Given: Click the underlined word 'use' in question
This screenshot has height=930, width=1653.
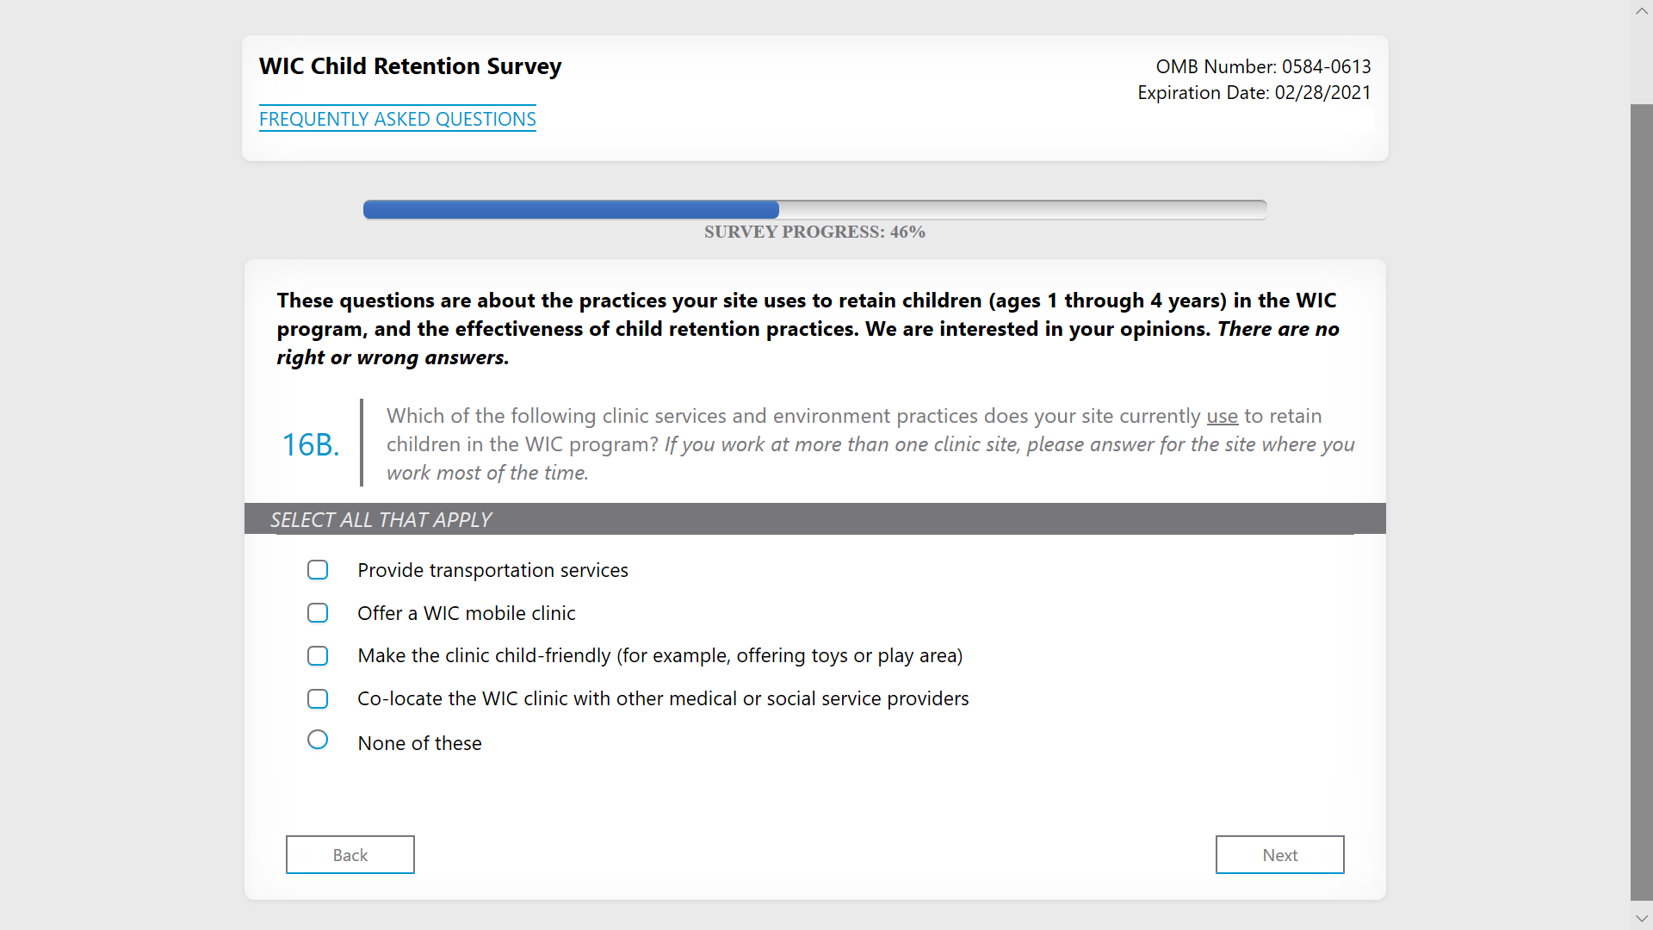Looking at the screenshot, I should point(1222,416).
